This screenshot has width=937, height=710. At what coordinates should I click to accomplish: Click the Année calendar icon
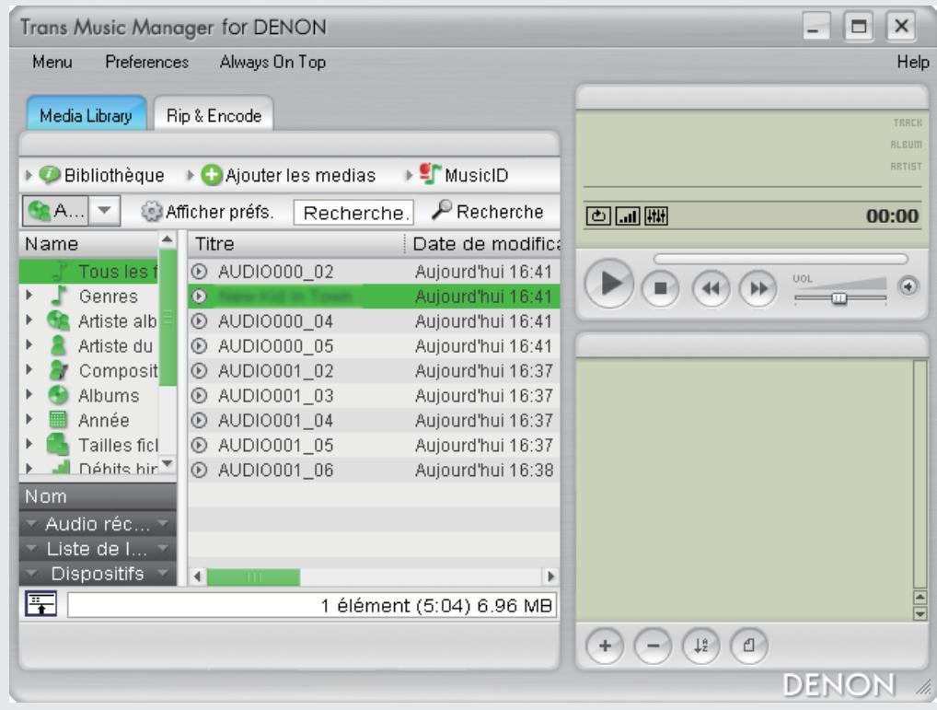58,420
